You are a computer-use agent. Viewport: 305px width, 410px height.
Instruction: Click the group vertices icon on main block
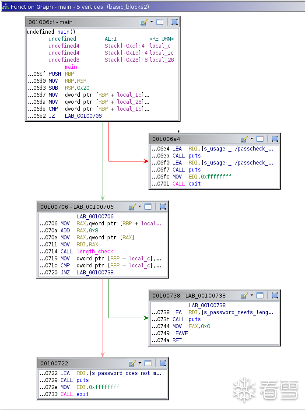[175, 22]
